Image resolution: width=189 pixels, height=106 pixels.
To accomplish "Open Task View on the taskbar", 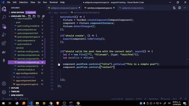I will tap(10, 103).
